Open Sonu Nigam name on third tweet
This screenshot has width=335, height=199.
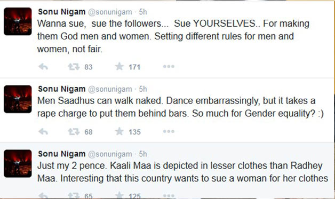[x=62, y=154]
